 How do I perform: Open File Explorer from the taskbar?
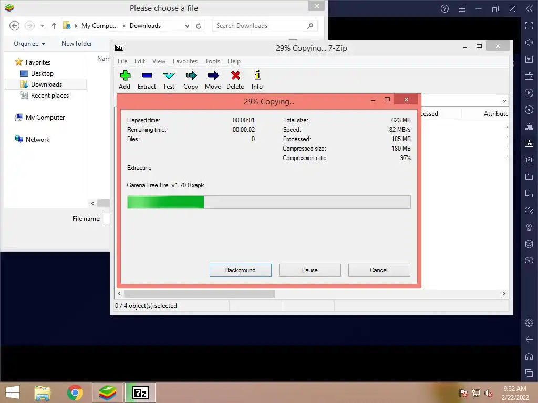coord(43,393)
